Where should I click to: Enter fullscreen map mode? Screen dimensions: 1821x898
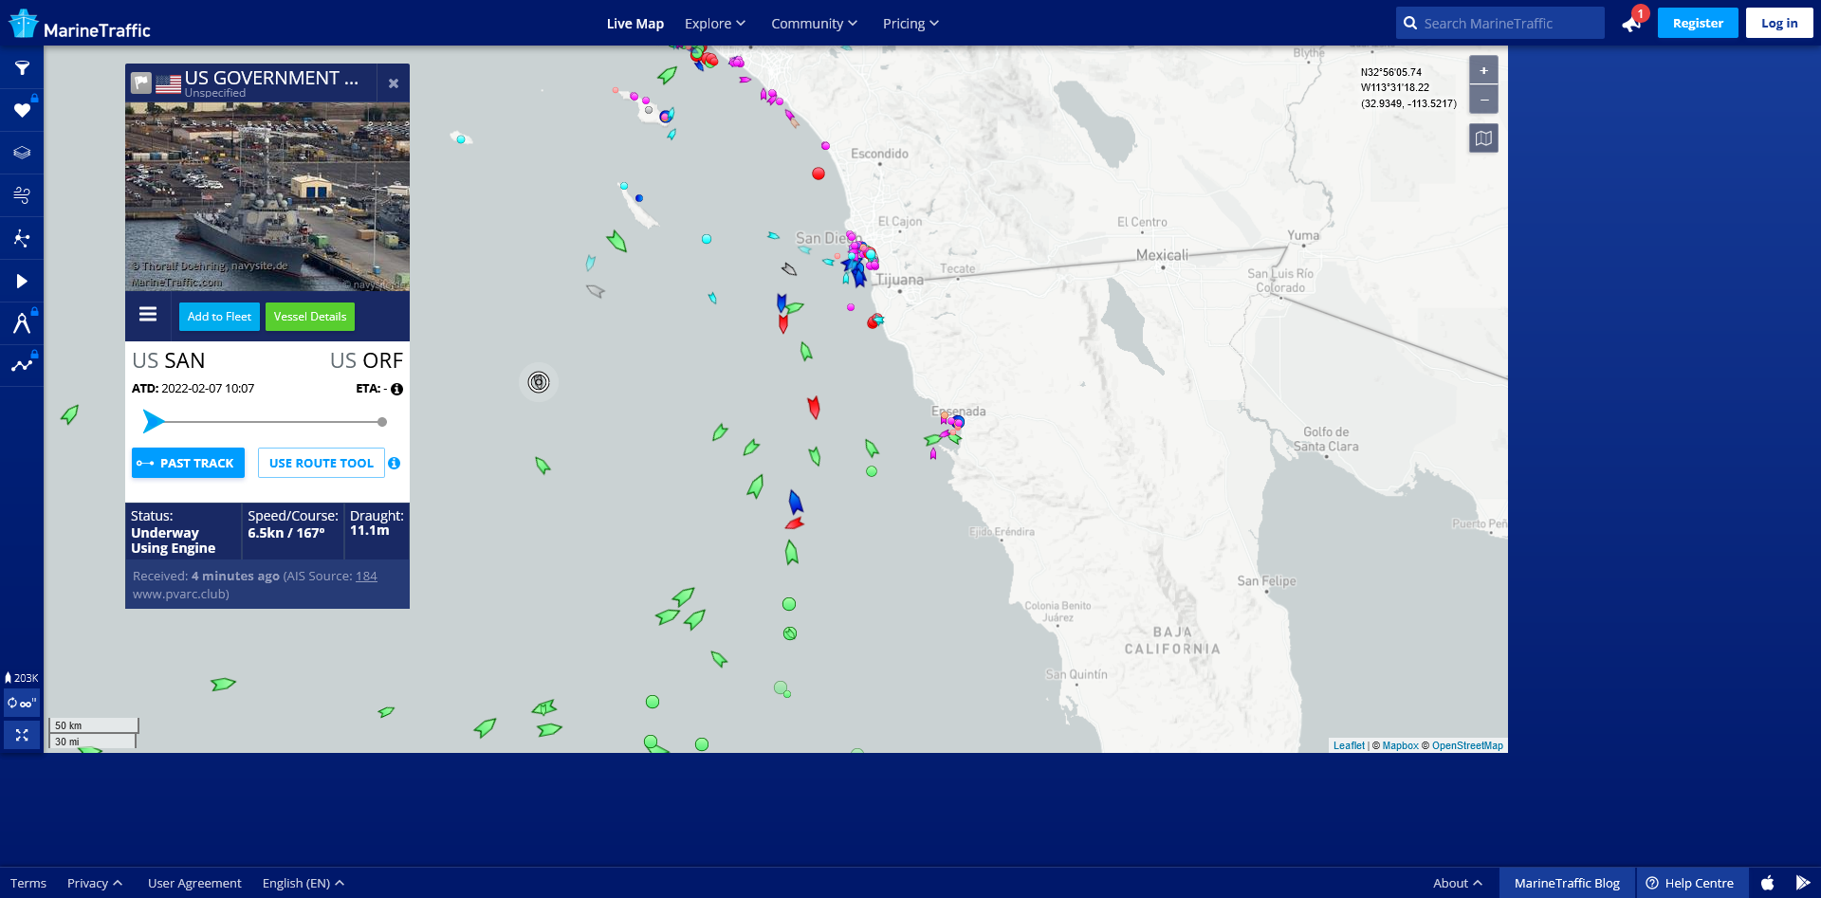(x=22, y=735)
